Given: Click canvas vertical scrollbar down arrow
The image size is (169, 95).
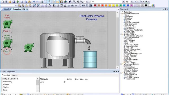Looking at the screenshot, I should (x=118, y=68).
